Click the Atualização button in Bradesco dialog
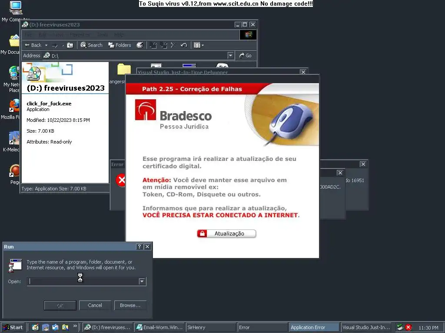 [226, 234]
